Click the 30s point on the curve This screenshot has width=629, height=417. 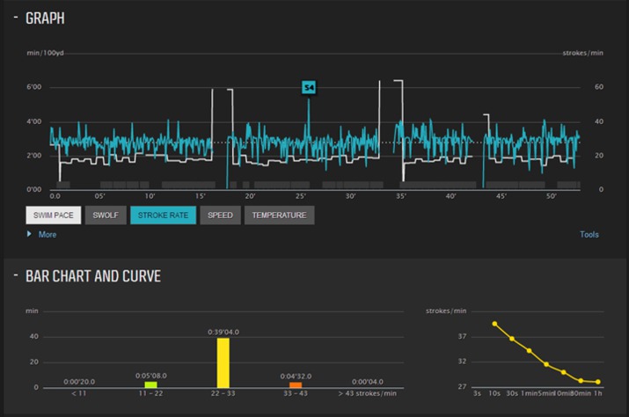(512, 339)
